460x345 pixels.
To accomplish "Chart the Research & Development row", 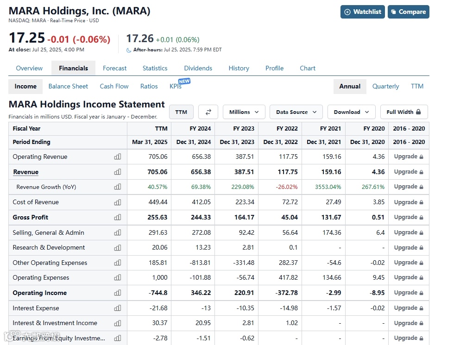I will tap(118, 247).
